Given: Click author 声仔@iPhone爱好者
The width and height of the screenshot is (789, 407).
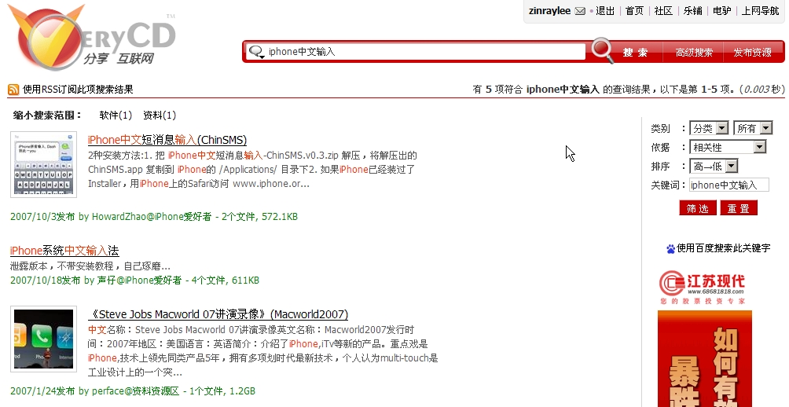Looking at the screenshot, I should click(139, 280).
